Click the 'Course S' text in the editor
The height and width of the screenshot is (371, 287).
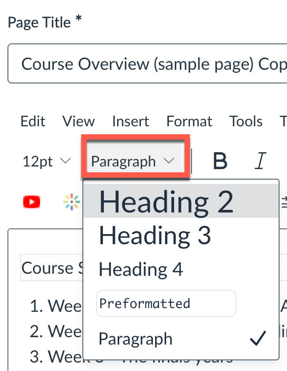coord(52,268)
